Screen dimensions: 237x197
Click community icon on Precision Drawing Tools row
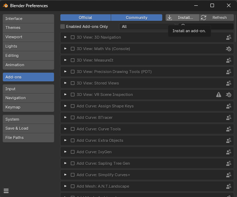click(228, 72)
